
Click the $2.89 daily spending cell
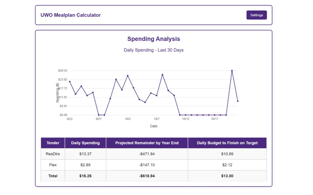point(86,165)
